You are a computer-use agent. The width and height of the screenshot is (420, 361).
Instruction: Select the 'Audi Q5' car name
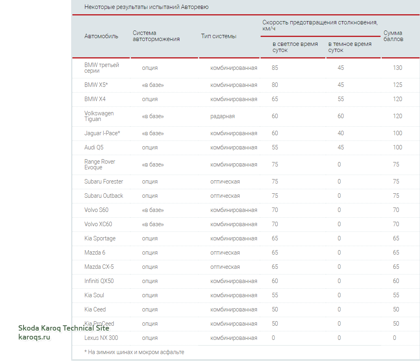pos(94,147)
